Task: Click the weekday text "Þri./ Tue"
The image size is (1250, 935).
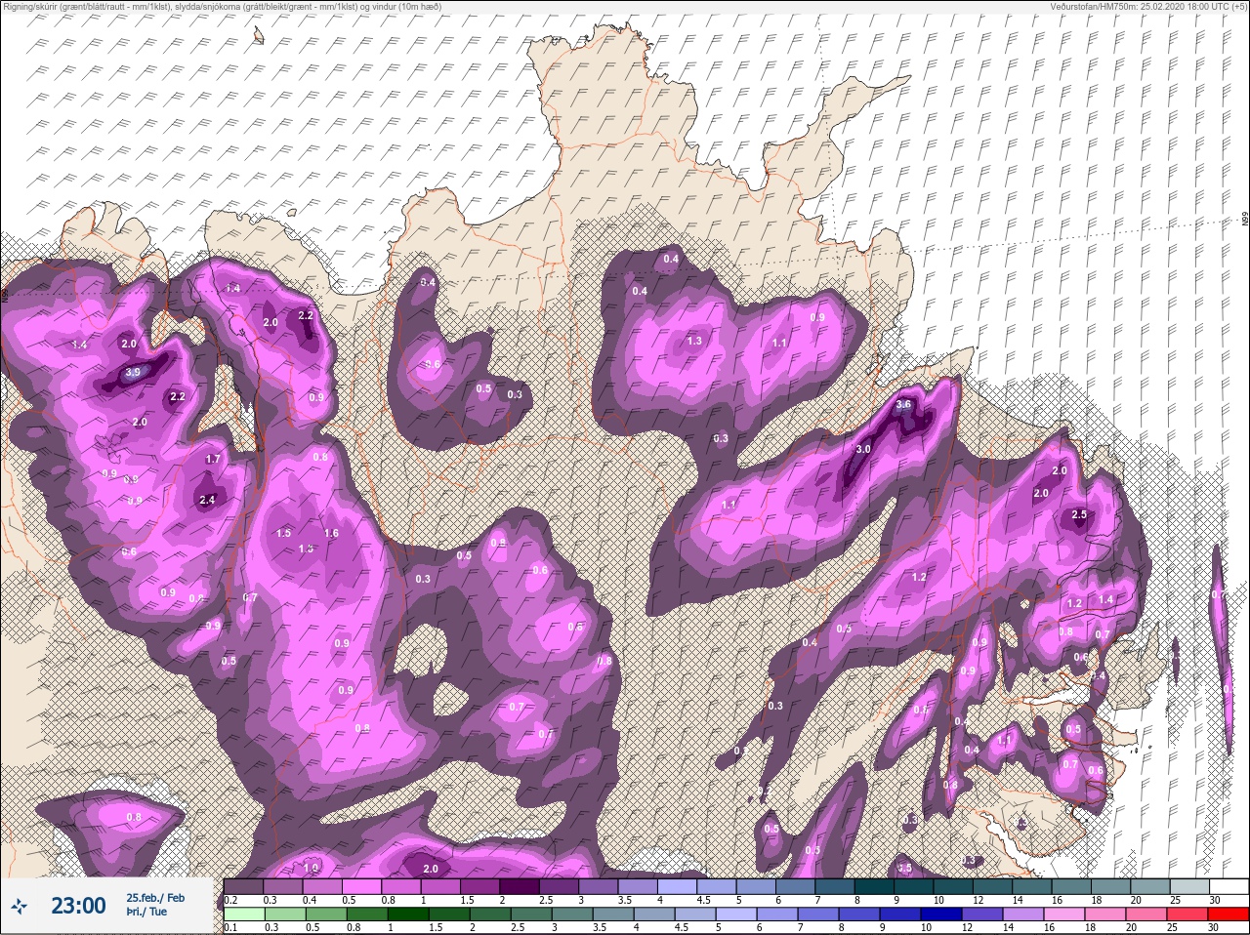Action: pyautogui.click(x=146, y=913)
